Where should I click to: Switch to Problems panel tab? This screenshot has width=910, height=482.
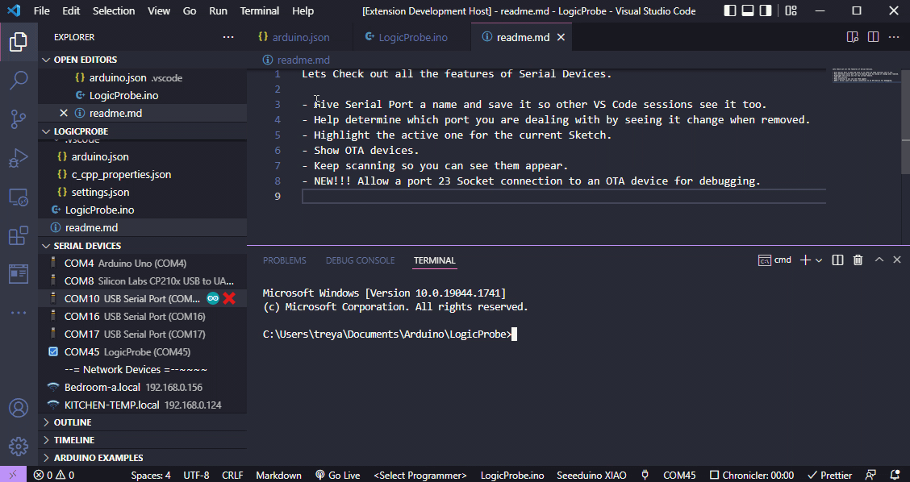[284, 260]
